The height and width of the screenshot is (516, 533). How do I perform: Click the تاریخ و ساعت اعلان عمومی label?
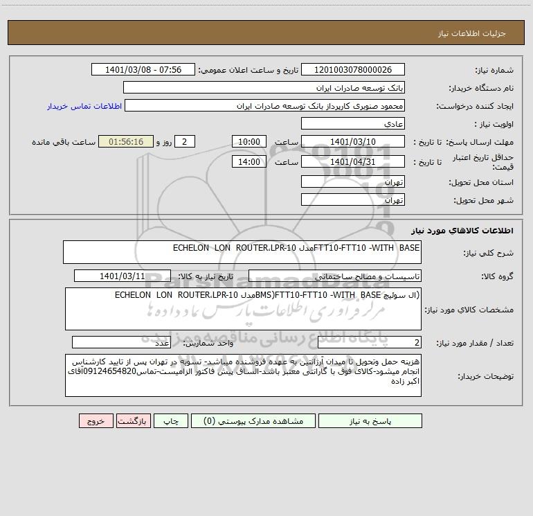[249, 70]
